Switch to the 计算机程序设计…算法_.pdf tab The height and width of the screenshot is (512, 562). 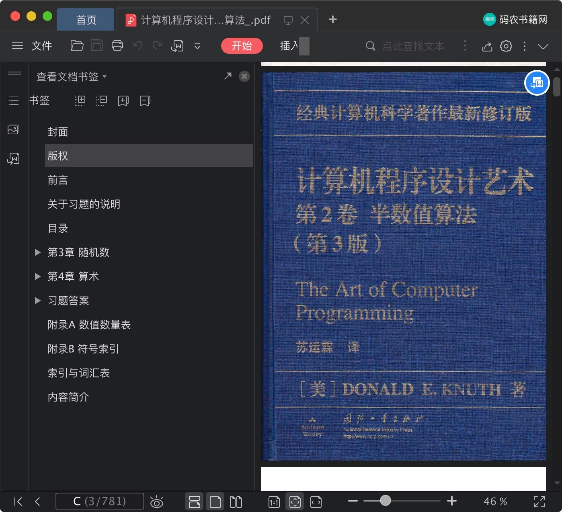pyautogui.click(x=206, y=20)
